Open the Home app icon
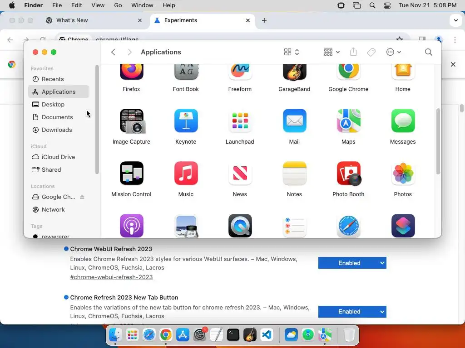This screenshot has height=348, width=465. (x=403, y=72)
